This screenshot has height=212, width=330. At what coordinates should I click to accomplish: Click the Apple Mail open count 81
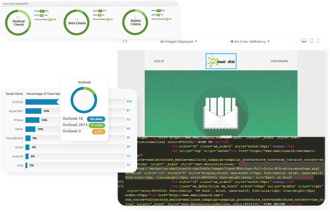point(128,110)
